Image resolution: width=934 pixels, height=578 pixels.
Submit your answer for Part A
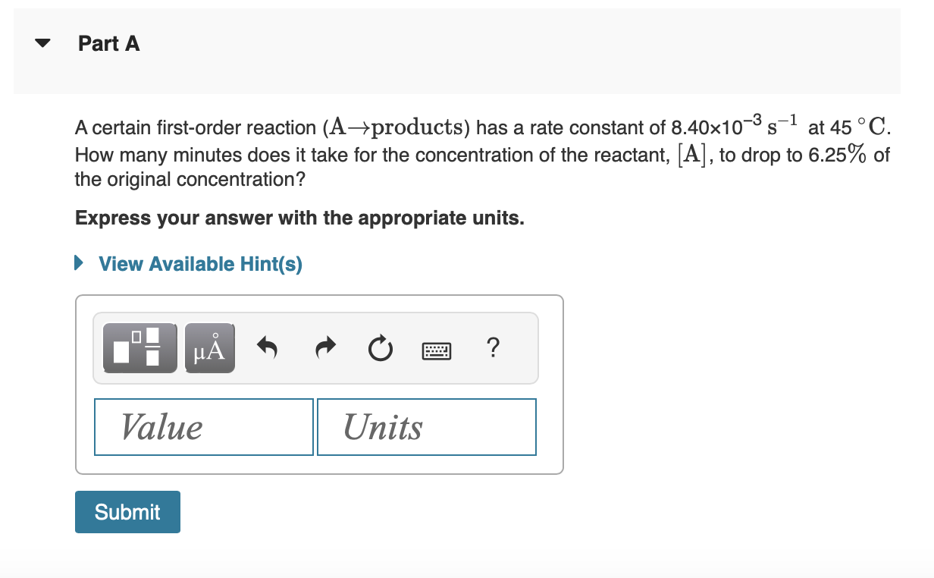127,512
